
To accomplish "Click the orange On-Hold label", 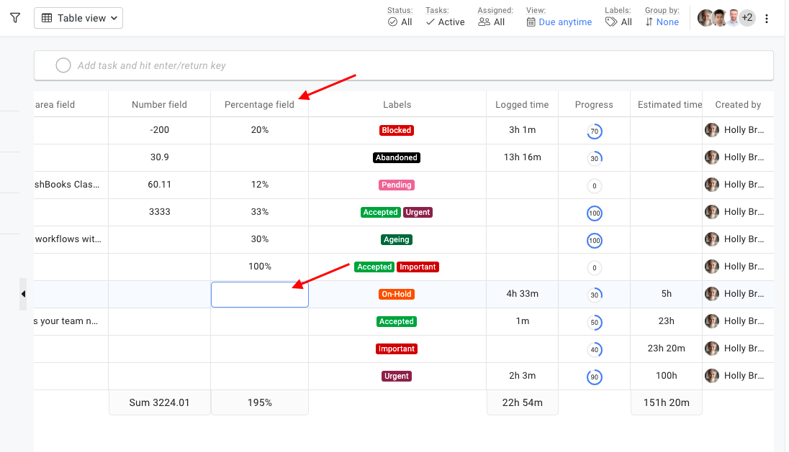I will pos(397,294).
